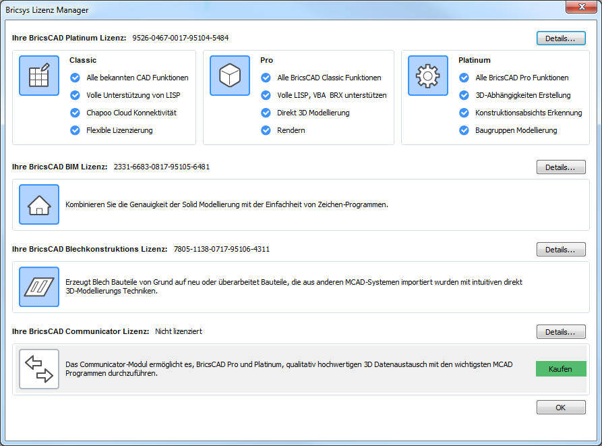Image resolution: width=602 pixels, height=446 pixels.
Task: Open Details for the BIM Lizenz
Action: [x=561, y=167]
